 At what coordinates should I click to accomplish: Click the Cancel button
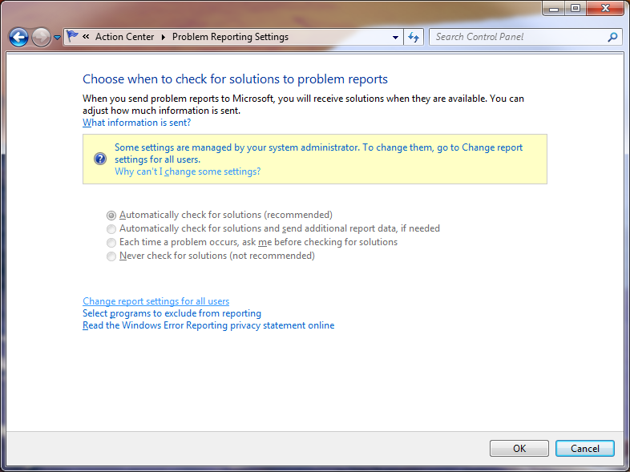tap(585, 448)
